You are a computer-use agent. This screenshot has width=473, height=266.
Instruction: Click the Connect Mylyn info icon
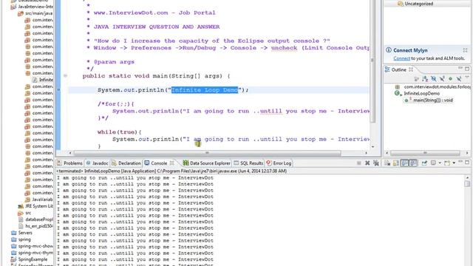(389, 50)
